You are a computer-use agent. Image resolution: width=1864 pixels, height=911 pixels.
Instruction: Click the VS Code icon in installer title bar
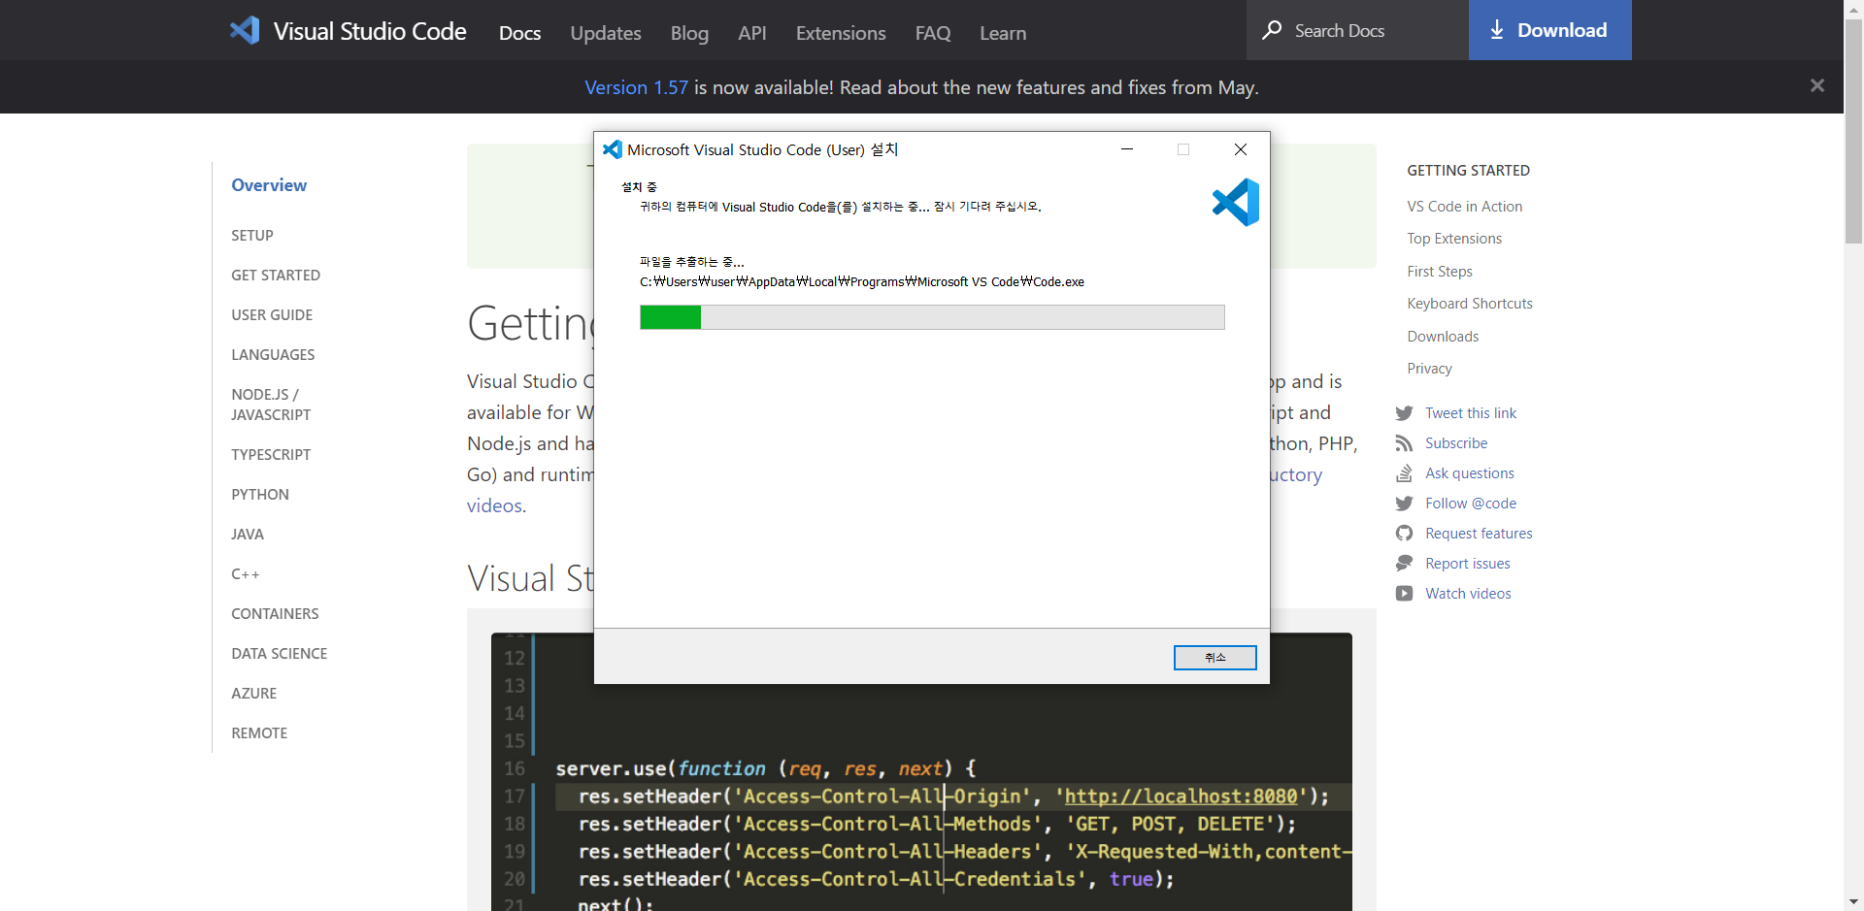pos(613,149)
